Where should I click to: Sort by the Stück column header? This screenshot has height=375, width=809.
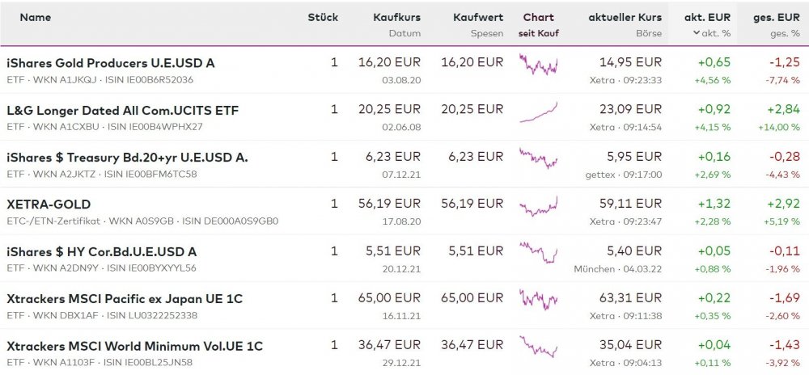[x=323, y=17]
